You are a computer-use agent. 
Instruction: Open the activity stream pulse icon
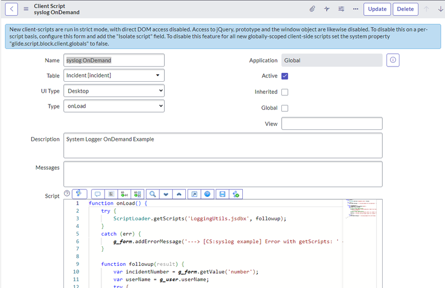pyautogui.click(x=327, y=9)
